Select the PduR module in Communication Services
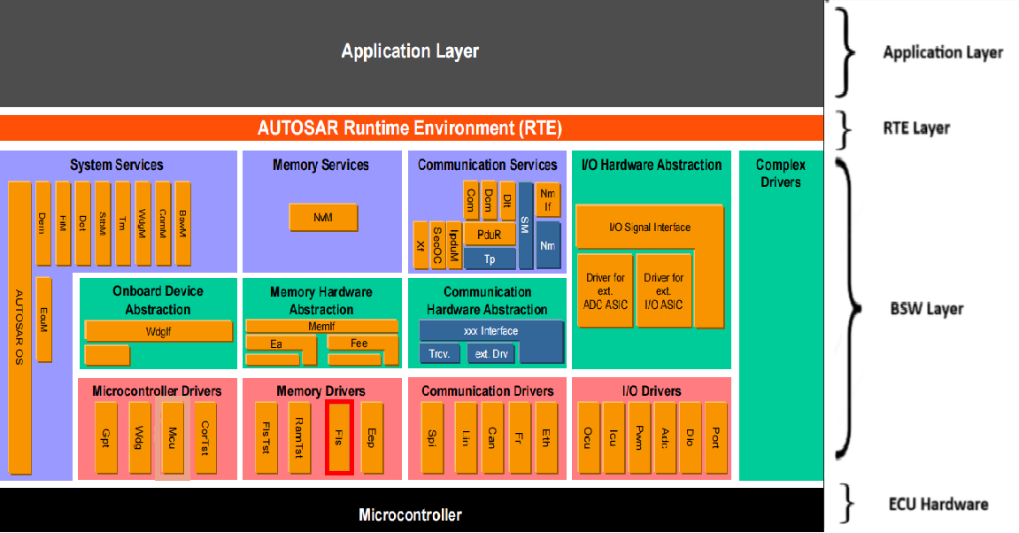1019x533 pixels. click(x=490, y=234)
